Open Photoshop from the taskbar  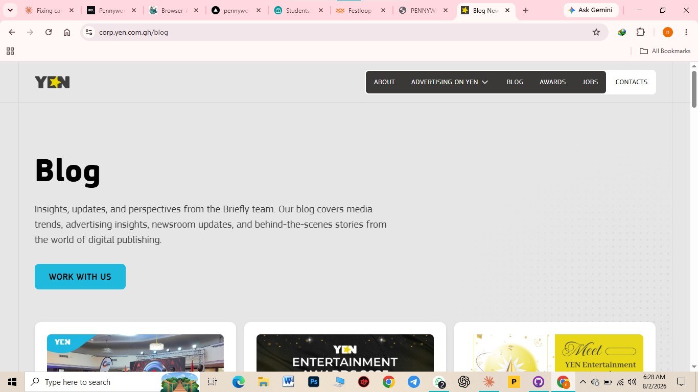(313, 382)
